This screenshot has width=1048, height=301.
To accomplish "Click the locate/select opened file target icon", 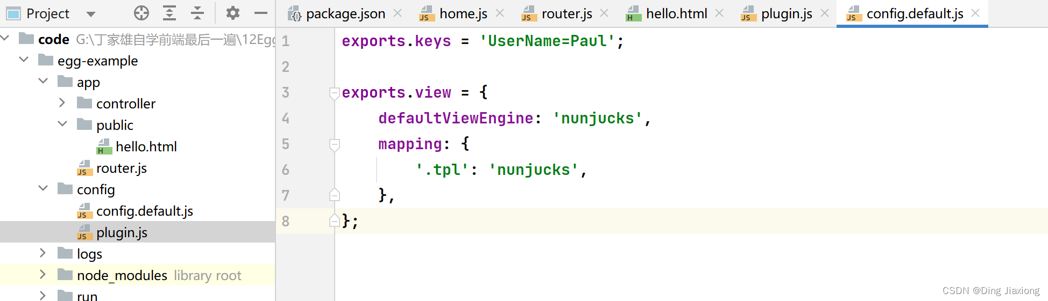I will point(141,13).
